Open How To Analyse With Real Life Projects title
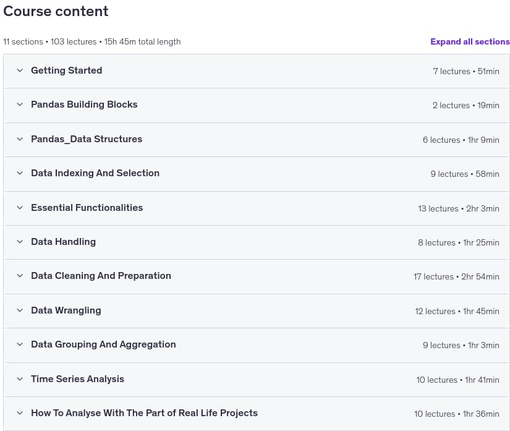The width and height of the screenshot is (510, 431). tap(144, 413)
